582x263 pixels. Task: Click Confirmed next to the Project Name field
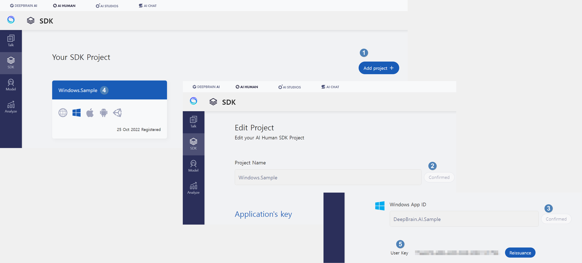[x=439, y=178]
